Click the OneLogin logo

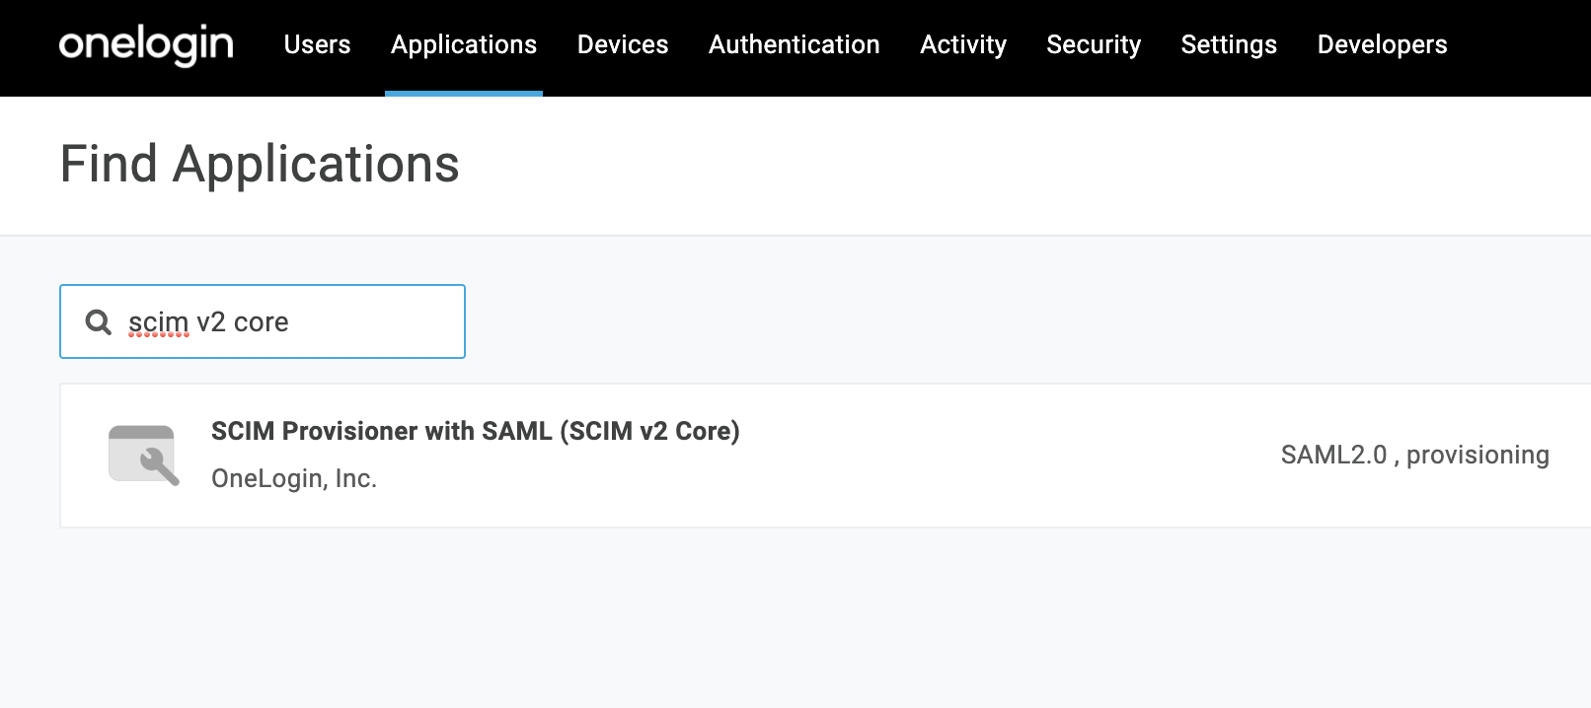pos(146,45)
